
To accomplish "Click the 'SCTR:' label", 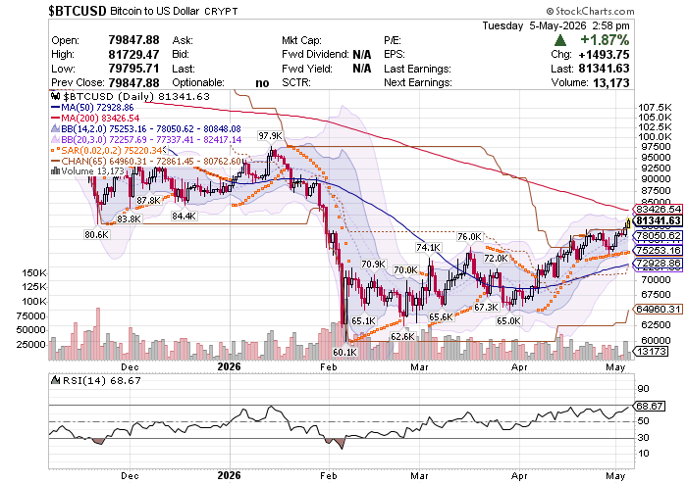I will (x=296, y=82).
